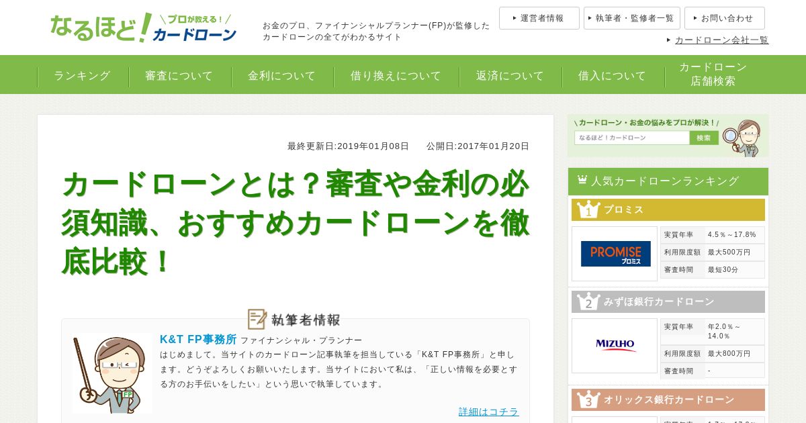The image size is (806, 423).
Task: Click the 年2.0%~14.0% rate value for Mizuho
Action: click(x=724, y=332)
